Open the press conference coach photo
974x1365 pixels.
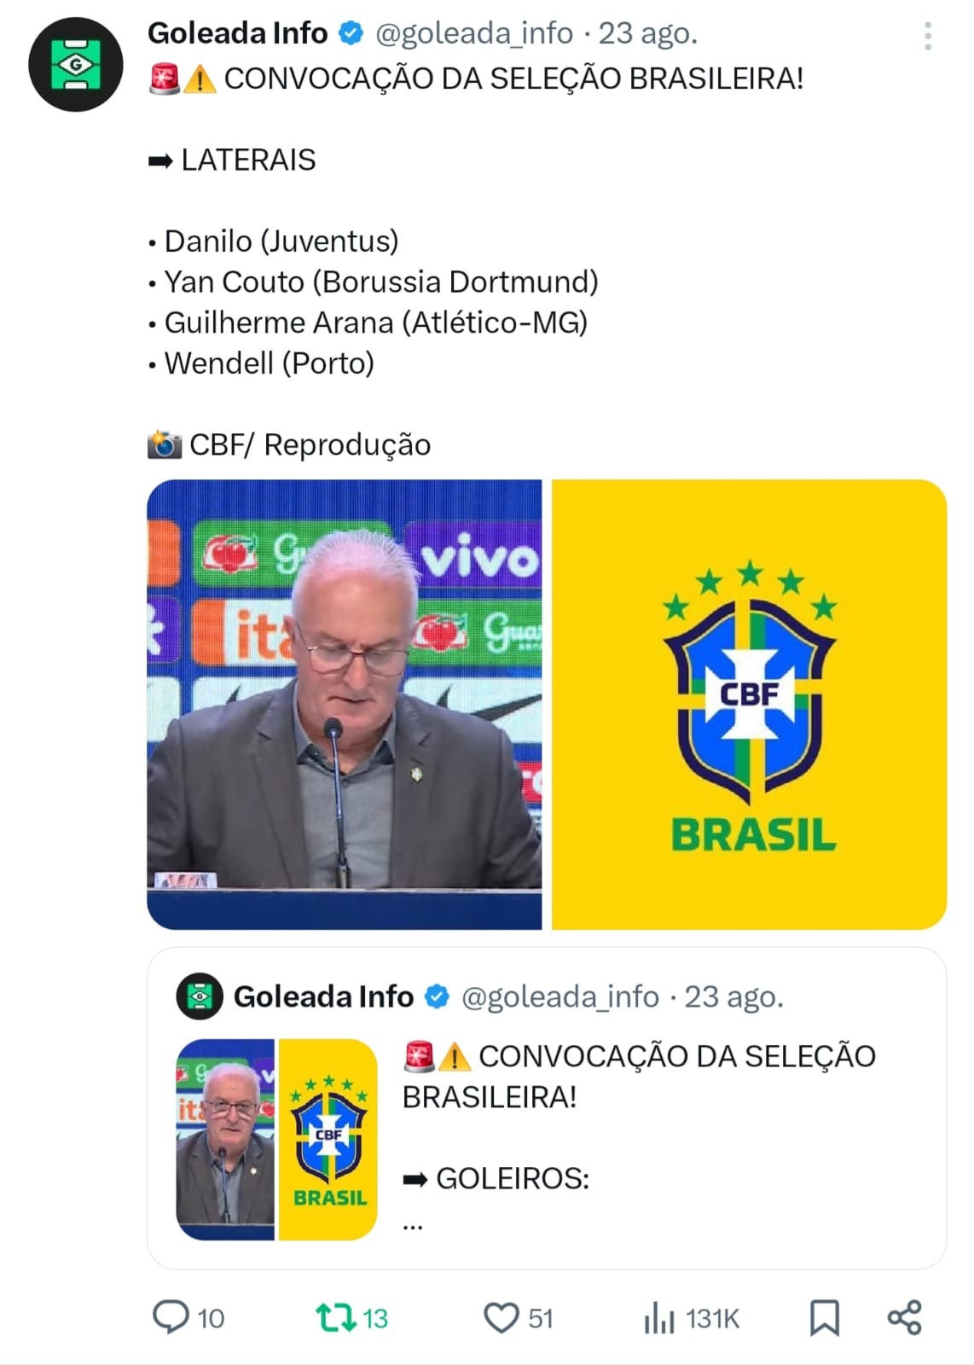tap(345, 704)
